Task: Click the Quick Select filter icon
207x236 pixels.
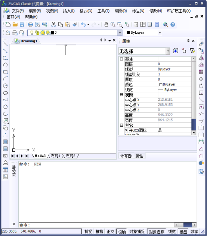Action: pyautogui.click(x=192, y=51)
